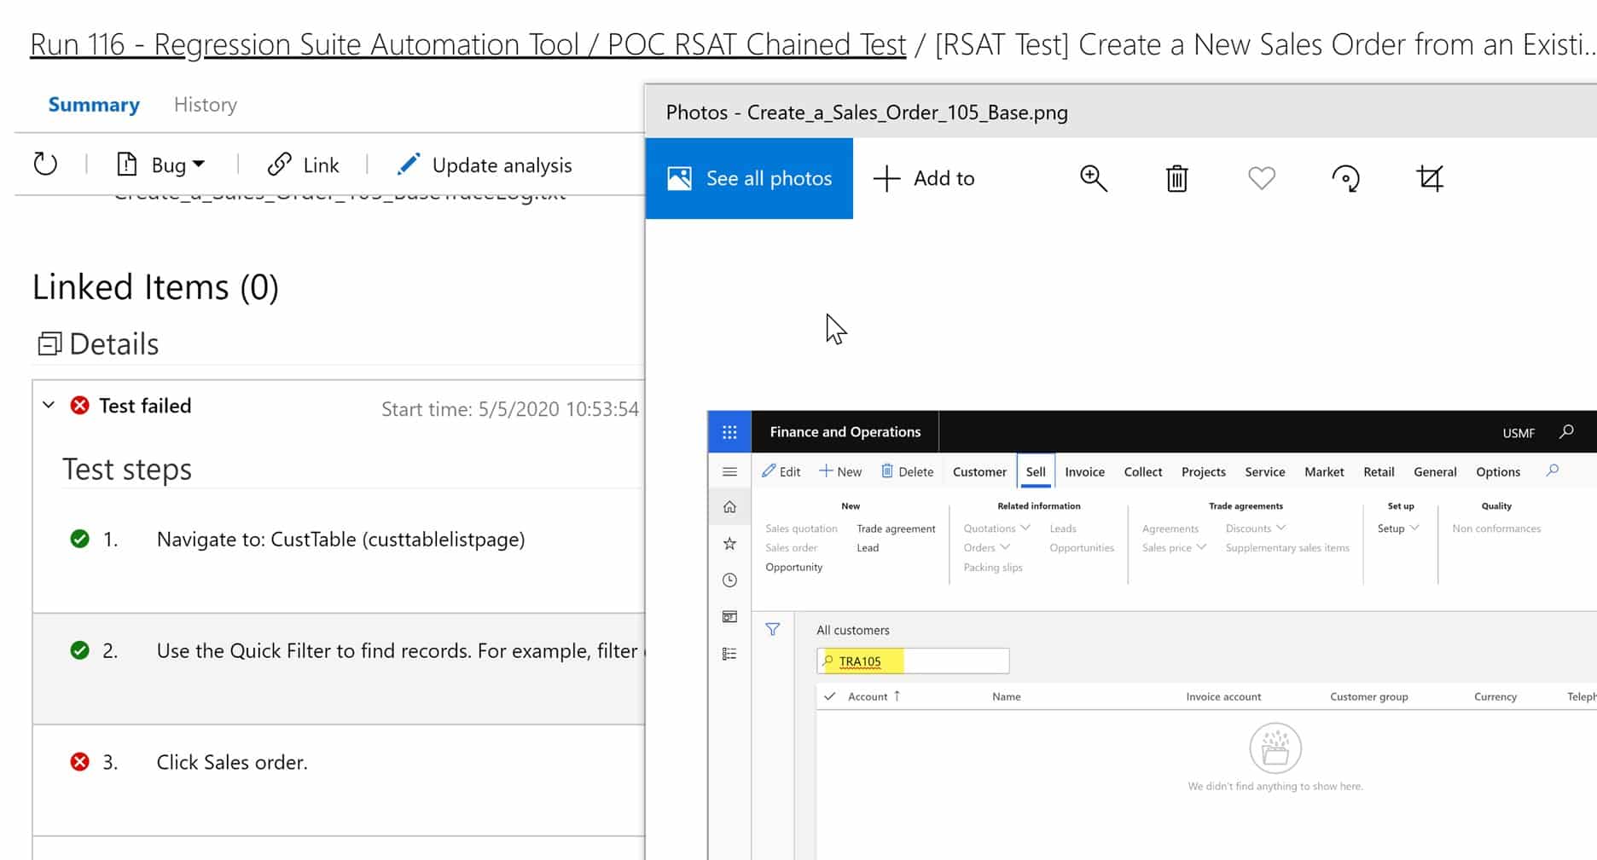Click the Rotate icon in Photos toolbar
This screenshot has height=860, width=1597.
[x=1345, y=178]
